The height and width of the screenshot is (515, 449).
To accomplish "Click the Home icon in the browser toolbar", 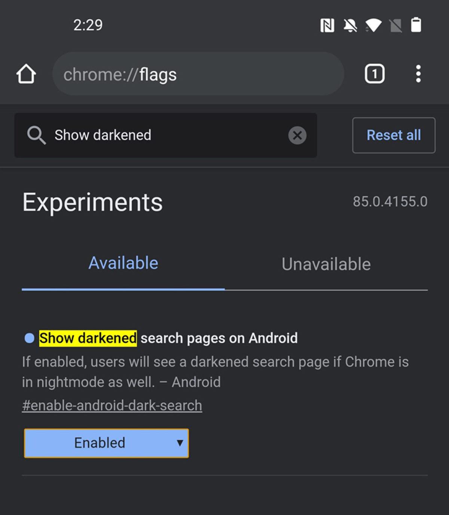I will pos(25,74).
